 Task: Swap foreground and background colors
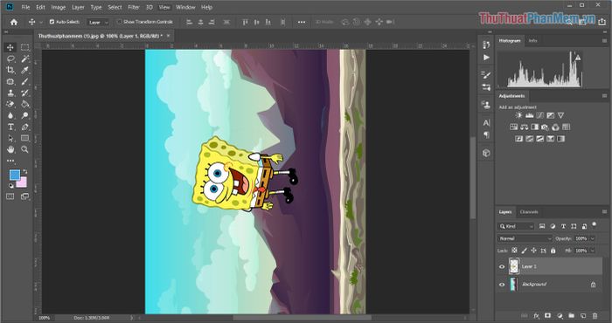pyautogui.click(x=25, y=172)
